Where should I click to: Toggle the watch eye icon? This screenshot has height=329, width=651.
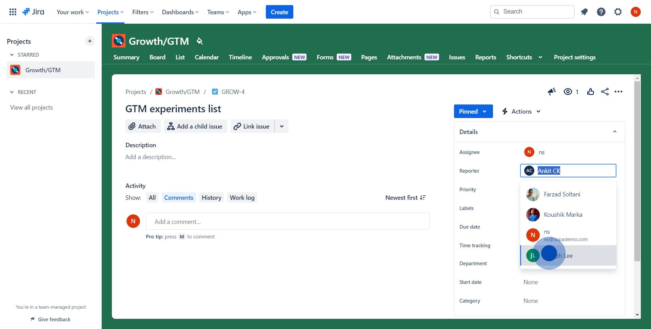(568, 92)
